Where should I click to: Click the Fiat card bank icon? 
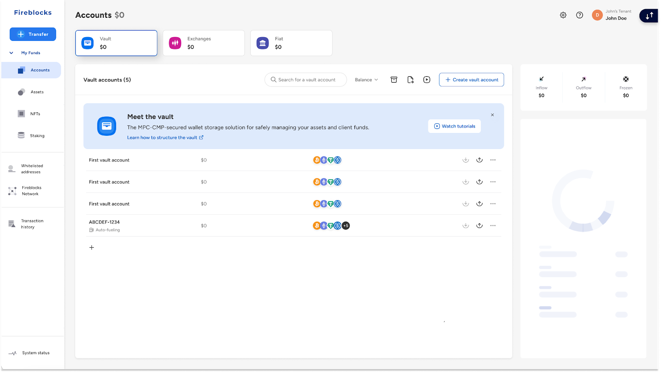coord(263,43)
